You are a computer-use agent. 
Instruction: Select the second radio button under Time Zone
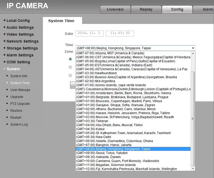[x=70, y=67]
